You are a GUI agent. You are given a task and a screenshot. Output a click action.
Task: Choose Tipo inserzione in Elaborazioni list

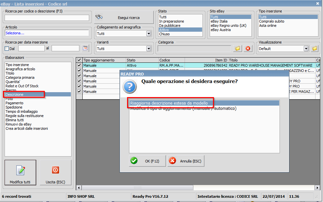pos(38,65)
